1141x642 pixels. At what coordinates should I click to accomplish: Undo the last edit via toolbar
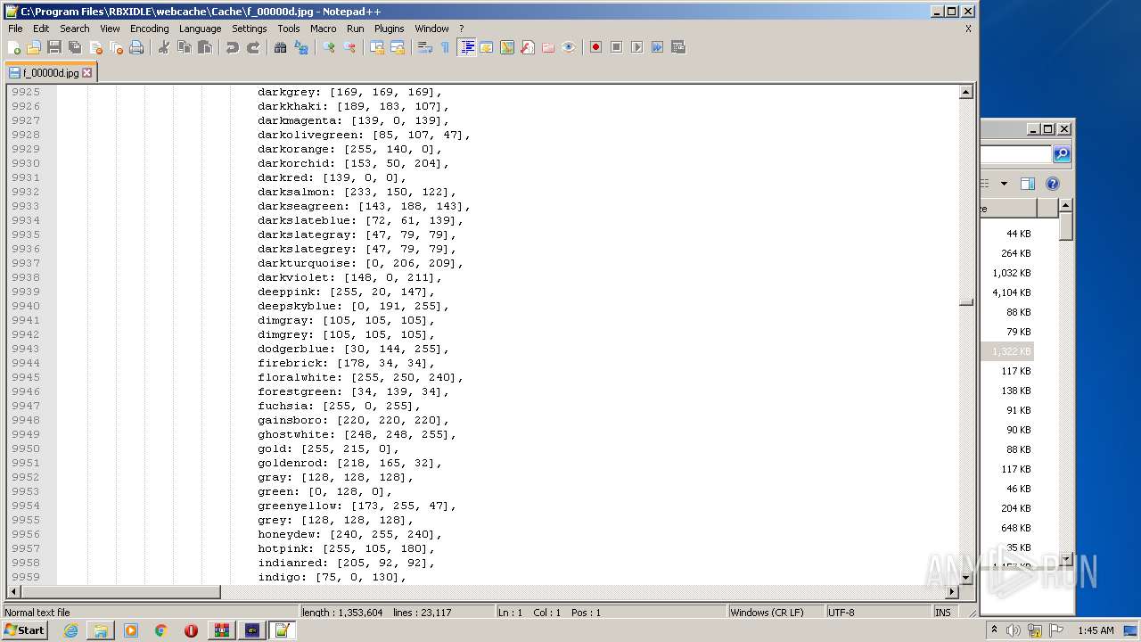coord(233,47)
